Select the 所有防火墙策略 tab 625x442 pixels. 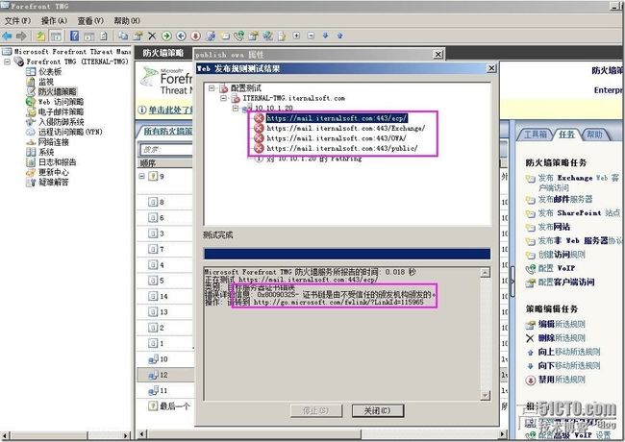pyautogui.click(x=167, y=131)
